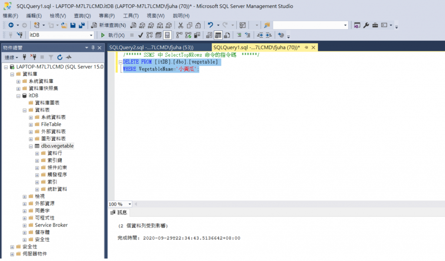The height and width of the screenshot is (261, 445).
Task: Open the 查詢(Q) menu
Action: [82, 16]
